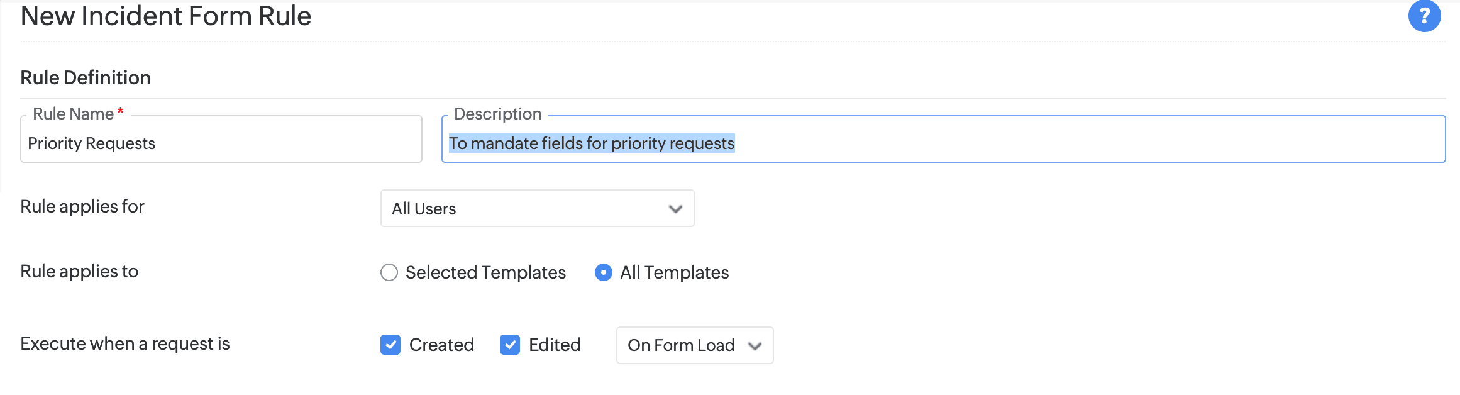Open the blue help question mark icon

[x=1424, y=16]
